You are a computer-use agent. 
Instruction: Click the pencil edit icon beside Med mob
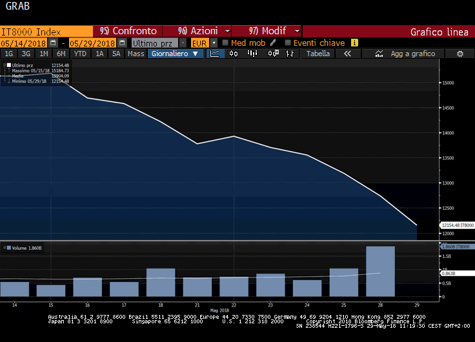click(x=273, y=43)
